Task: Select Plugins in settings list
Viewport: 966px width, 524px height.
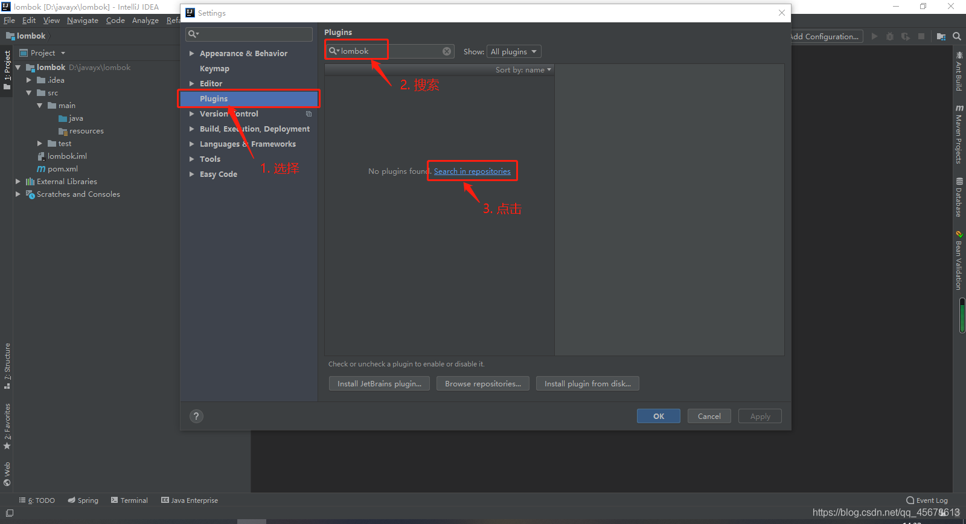Action: [249, 98]
